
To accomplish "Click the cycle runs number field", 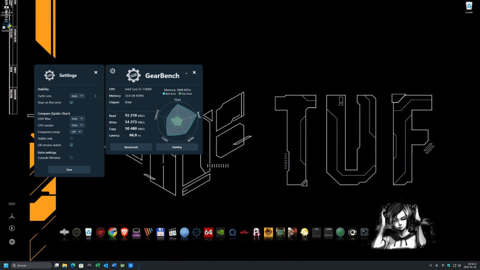I will click(95, 96).
